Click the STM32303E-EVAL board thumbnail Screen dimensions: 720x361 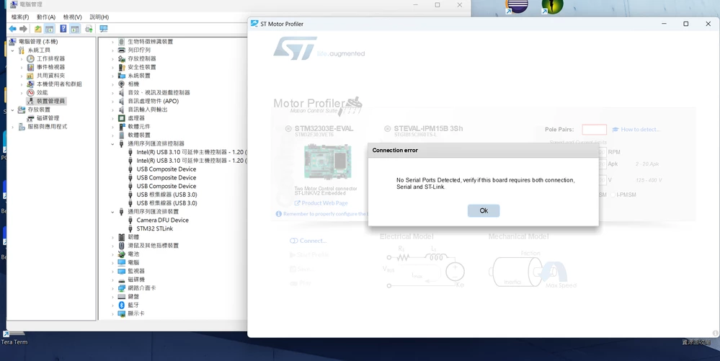tap(328, 161)
